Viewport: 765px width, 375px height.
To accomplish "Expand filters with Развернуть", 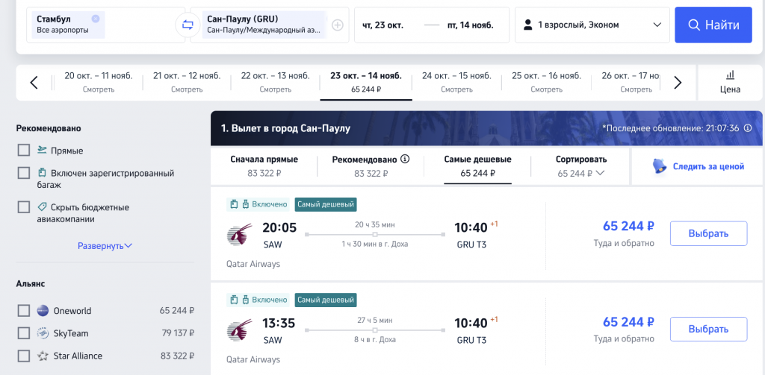I will point(105,246).
